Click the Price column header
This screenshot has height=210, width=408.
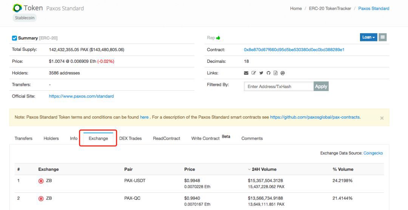point(189,169)
